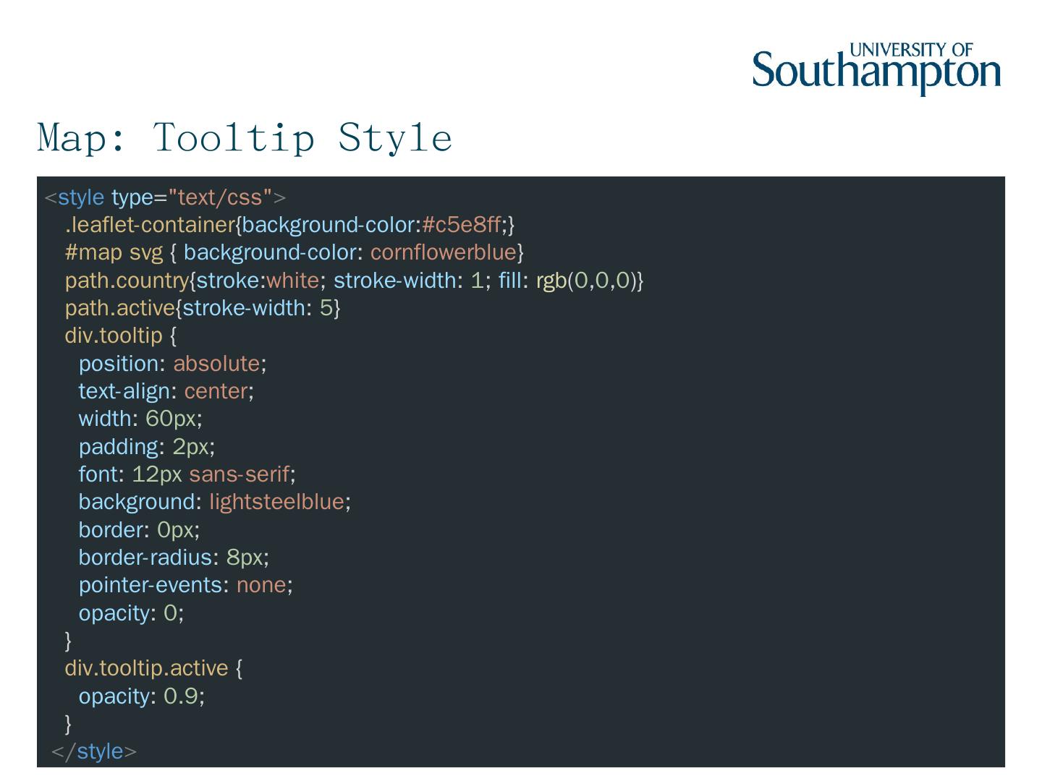Select the .leaflet-container selector text

click(150, 225)
